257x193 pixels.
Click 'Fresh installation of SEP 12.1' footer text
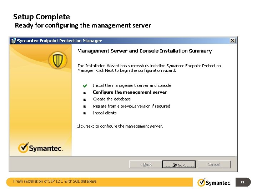tap(55, 181)
